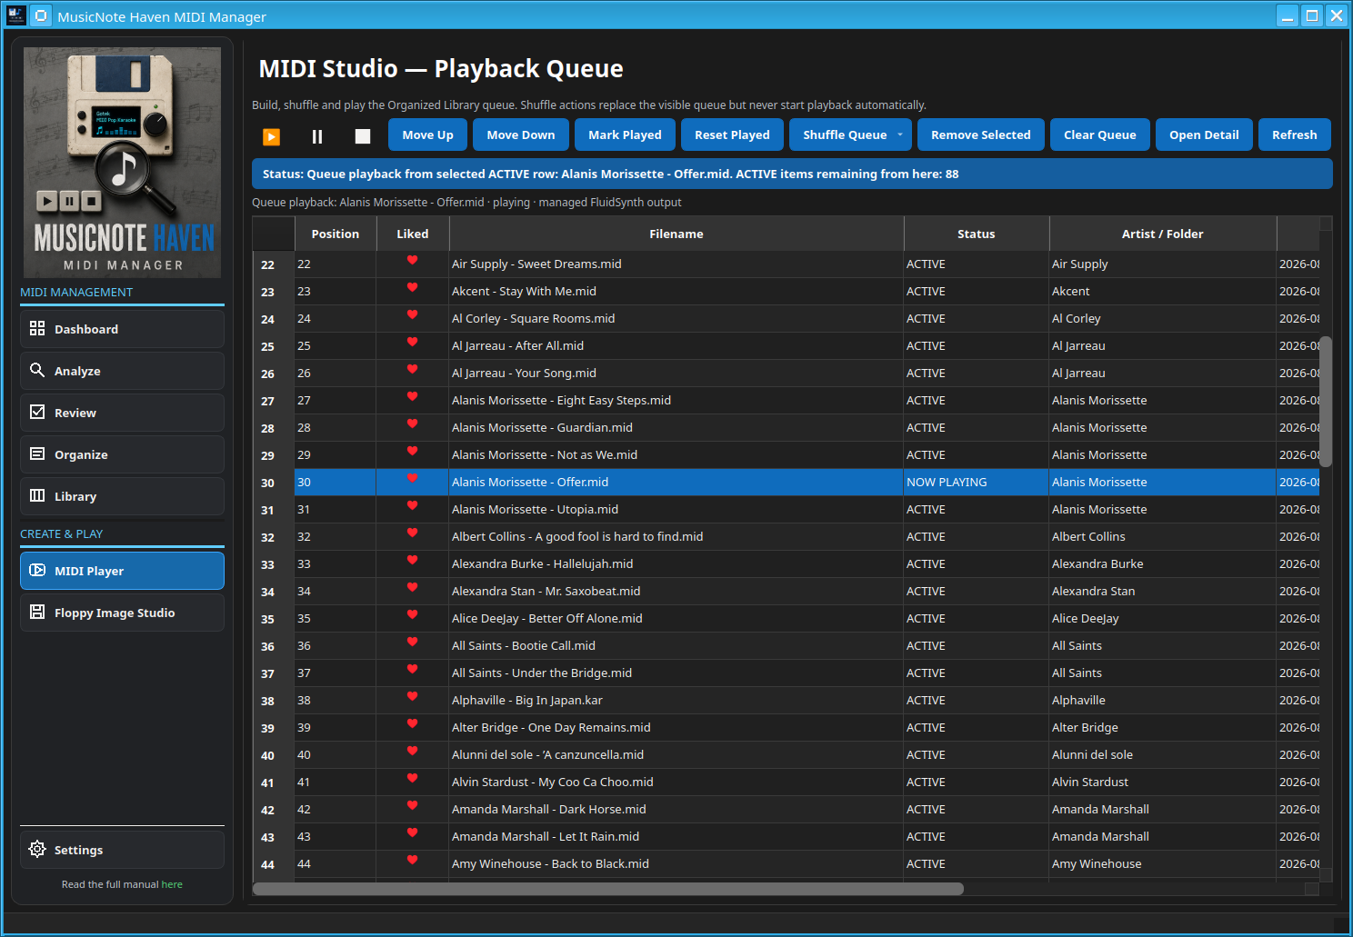Toggle heart for All Saints - Under the Bridge.mid
Screen dimensions: 1353x937
tap(412, 670)
